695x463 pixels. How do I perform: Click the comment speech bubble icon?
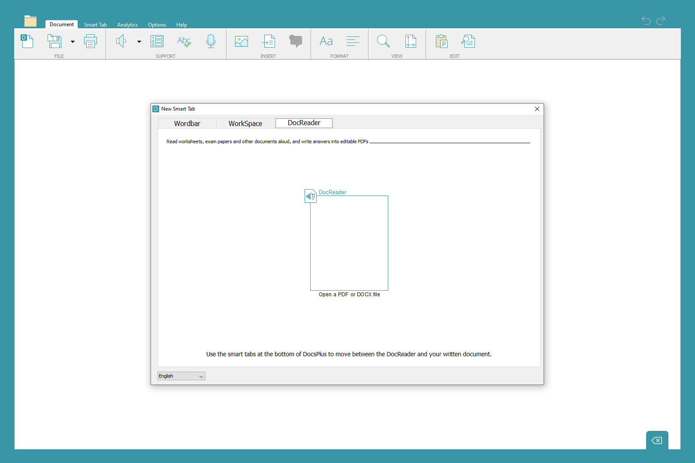click(x=296, y=41)
